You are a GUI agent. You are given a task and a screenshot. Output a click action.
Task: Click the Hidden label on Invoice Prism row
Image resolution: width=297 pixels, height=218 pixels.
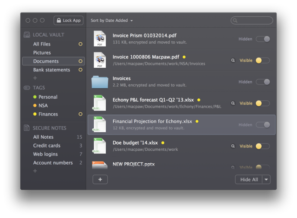click(x=245, y=39)
